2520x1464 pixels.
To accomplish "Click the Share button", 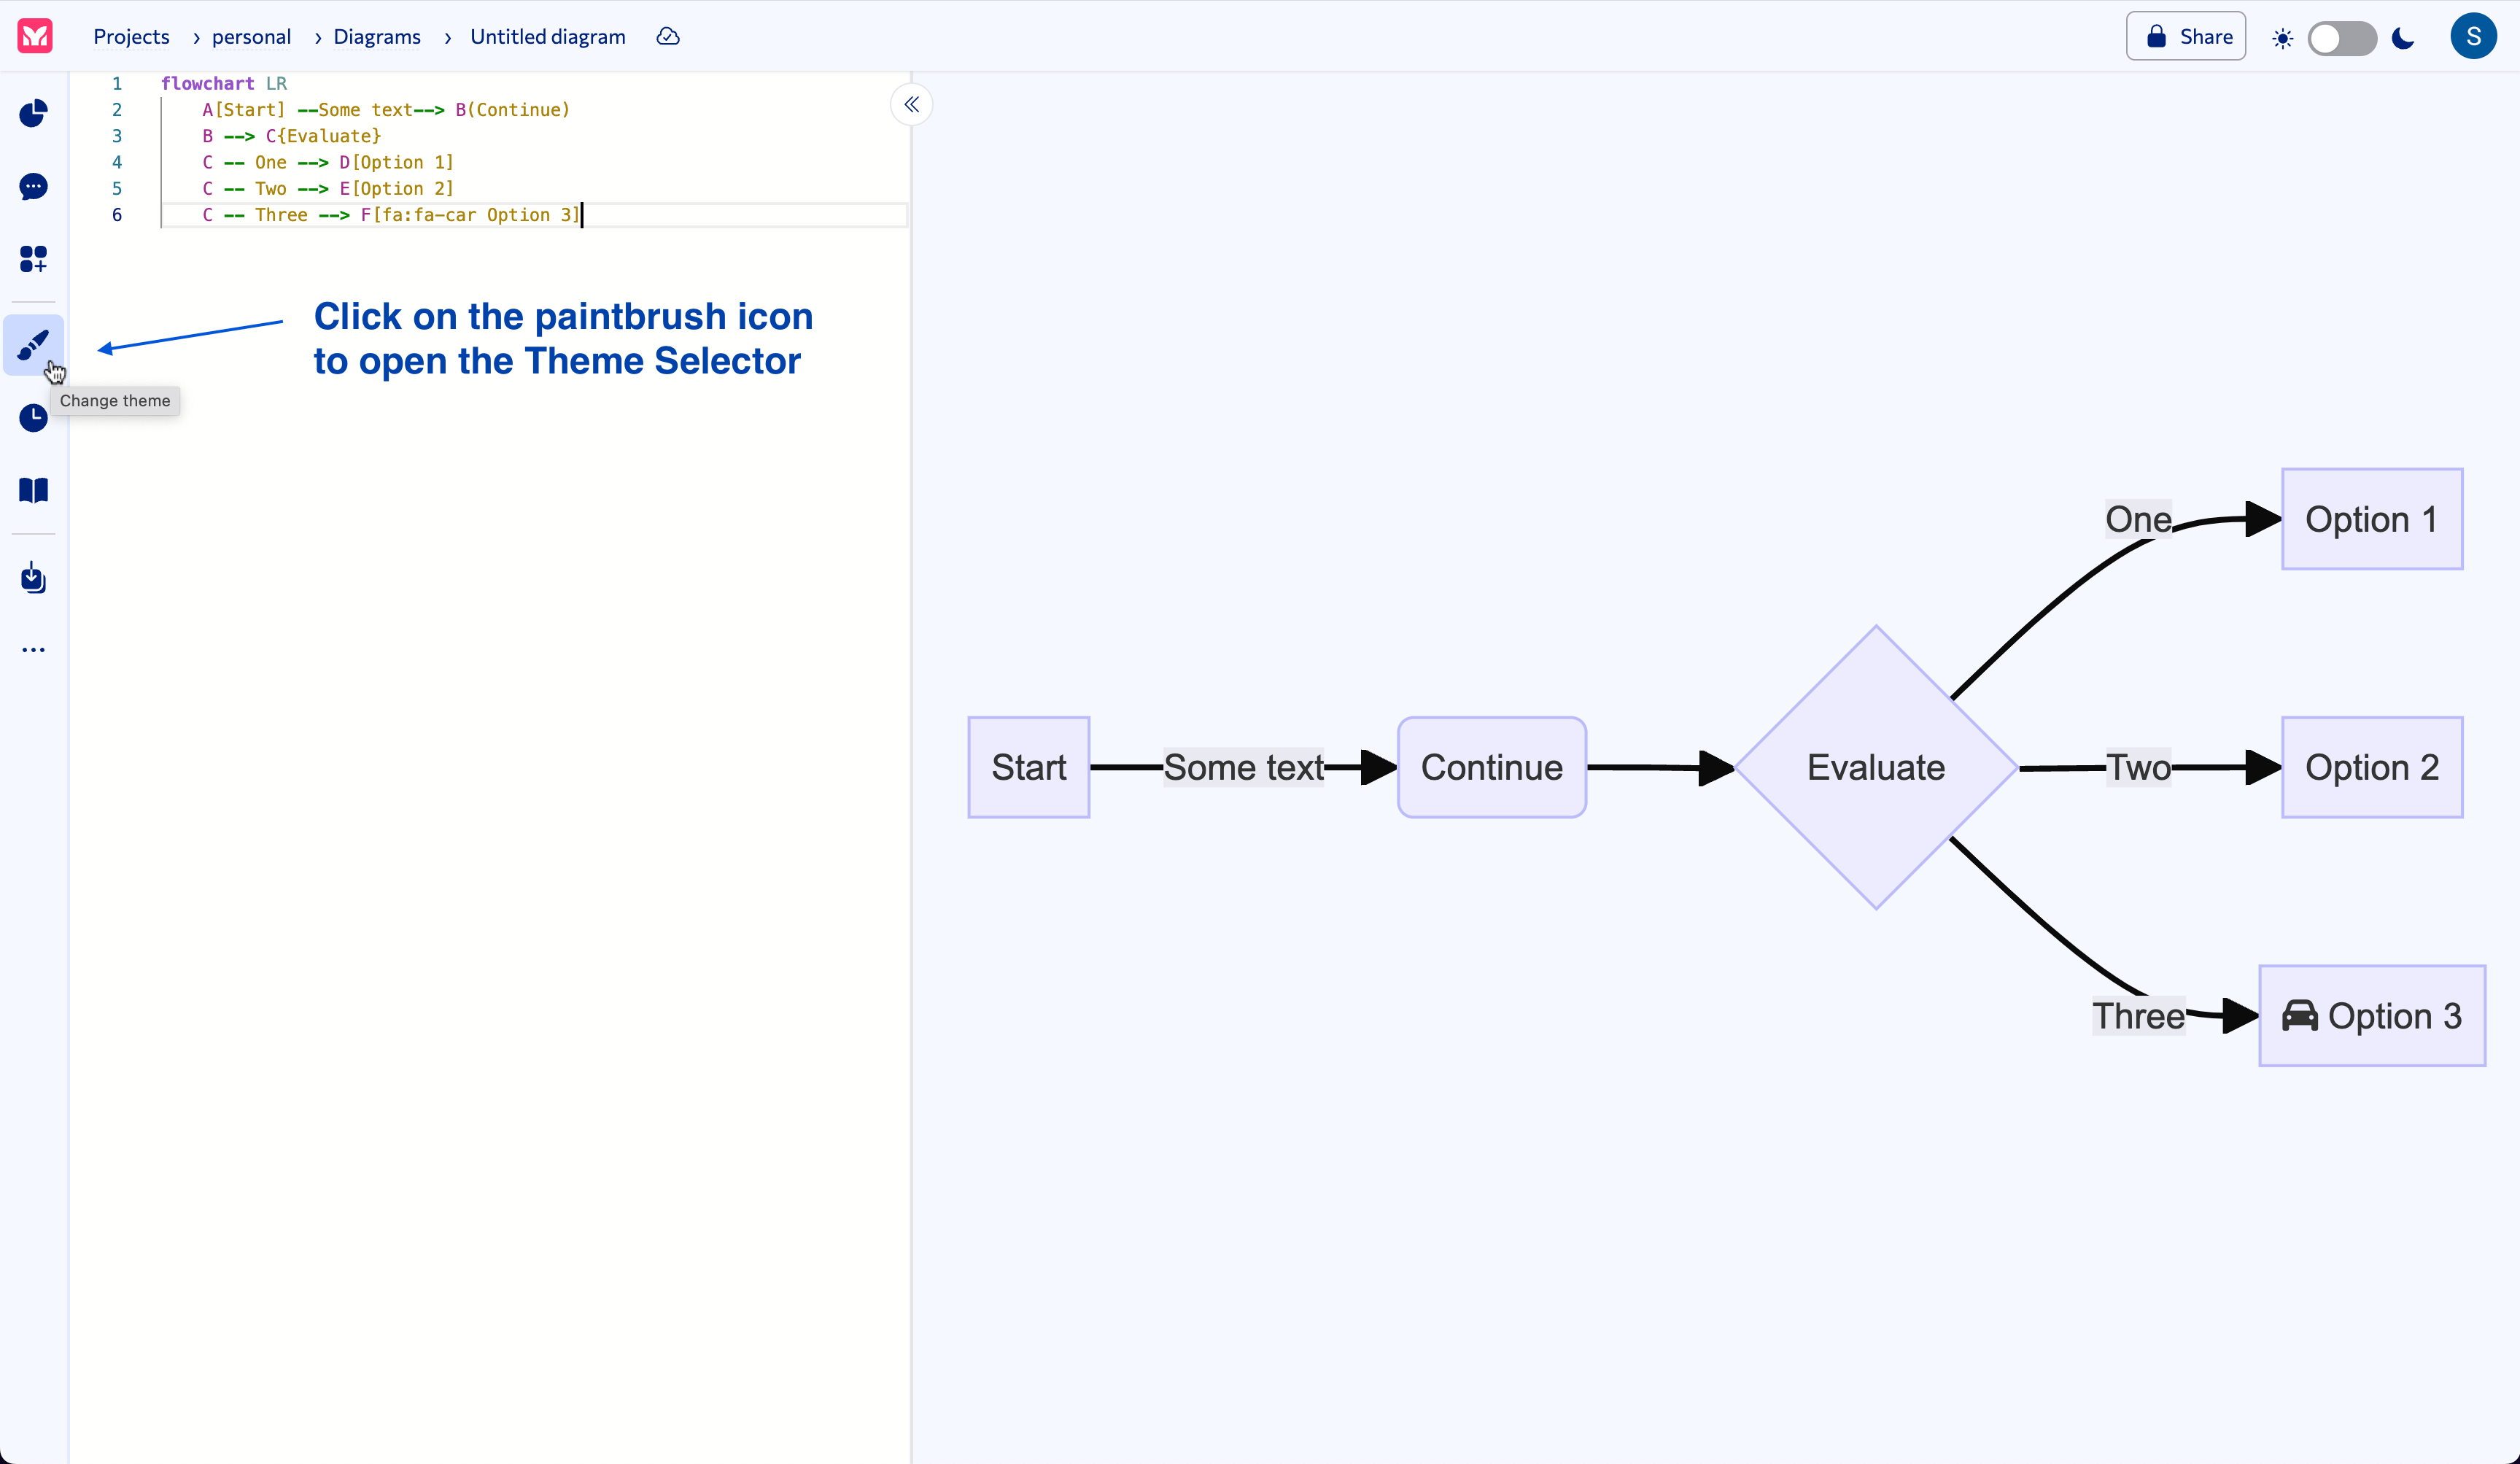I will point(2186,36).
